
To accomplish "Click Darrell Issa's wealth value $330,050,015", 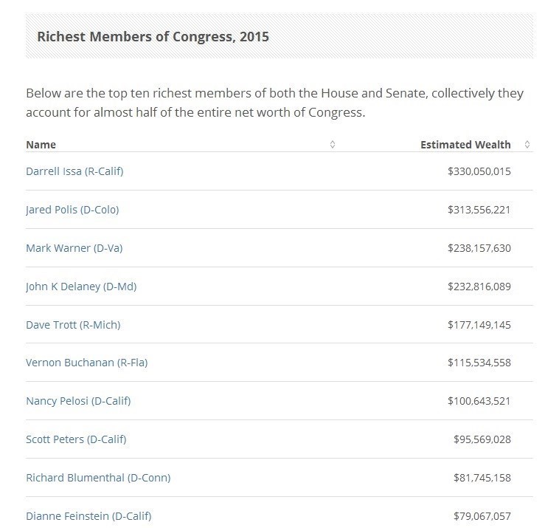I will click(479, 171).
